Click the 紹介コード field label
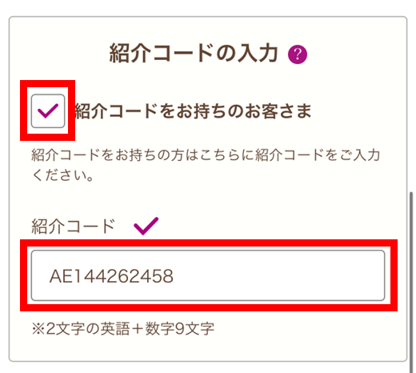Screen dimensions: 416x373 point(73,227)
